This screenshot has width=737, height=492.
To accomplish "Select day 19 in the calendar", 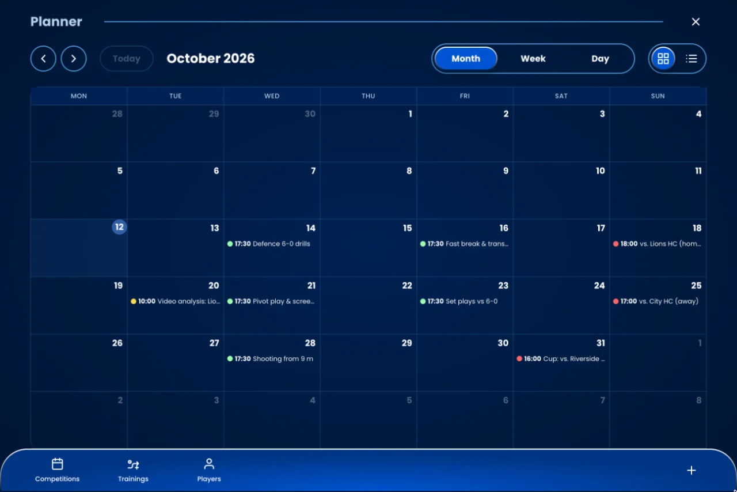I will pos(79,305).
